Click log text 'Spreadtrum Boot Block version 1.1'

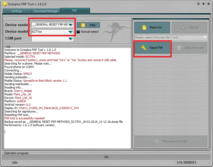pos(45,81)
